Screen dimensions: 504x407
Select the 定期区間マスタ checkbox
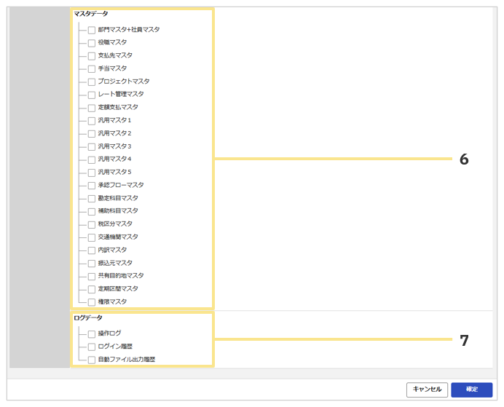[x=92, y=289]
